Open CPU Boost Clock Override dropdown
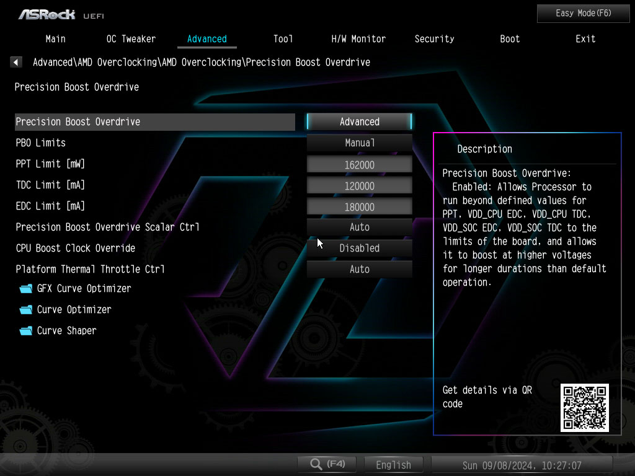This screenshot has width=635, height=476. 359,248
